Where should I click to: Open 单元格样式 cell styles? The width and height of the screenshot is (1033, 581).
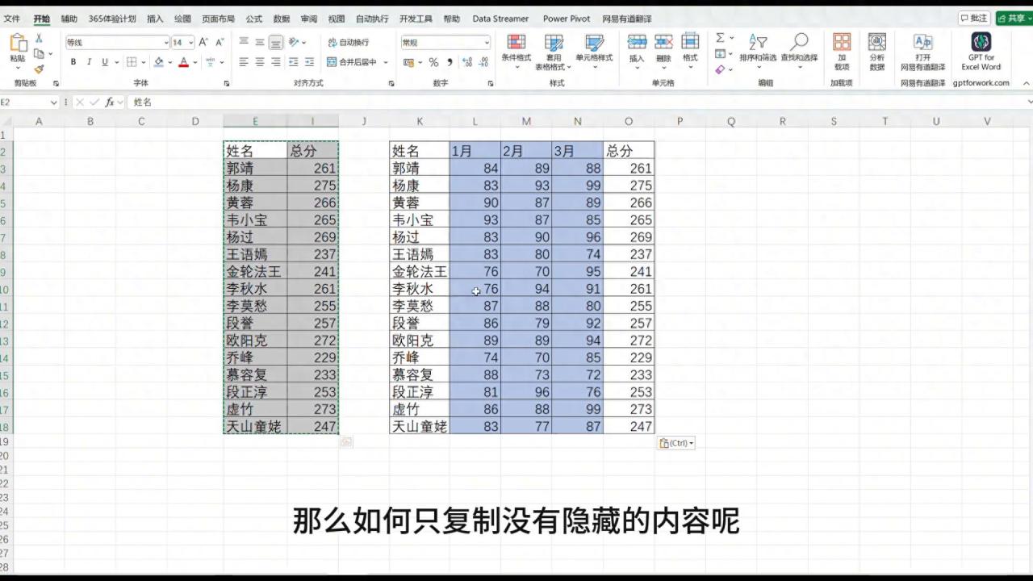(594, 50)
